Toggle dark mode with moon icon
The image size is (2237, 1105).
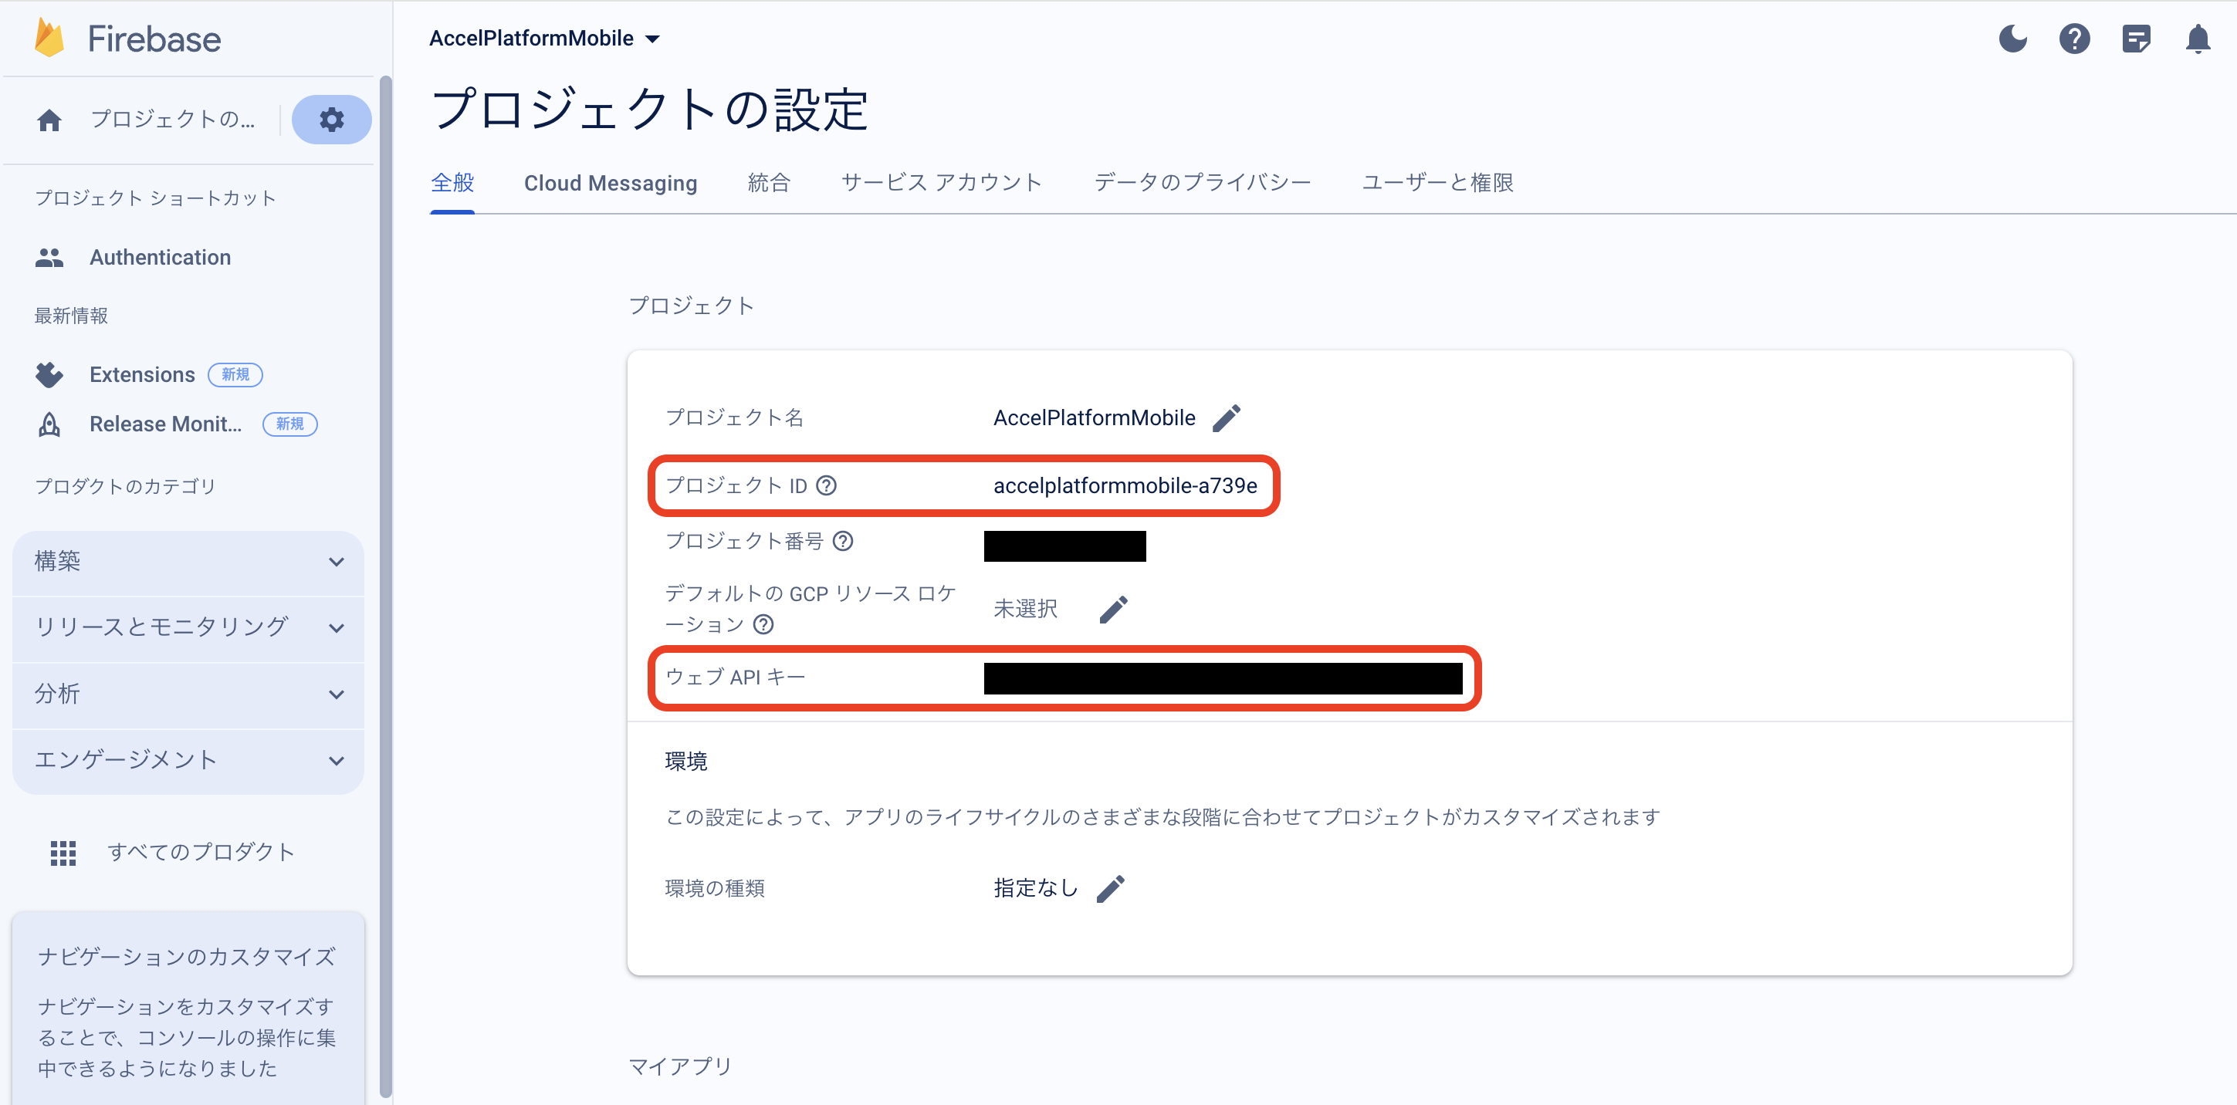coord(2012,39)
